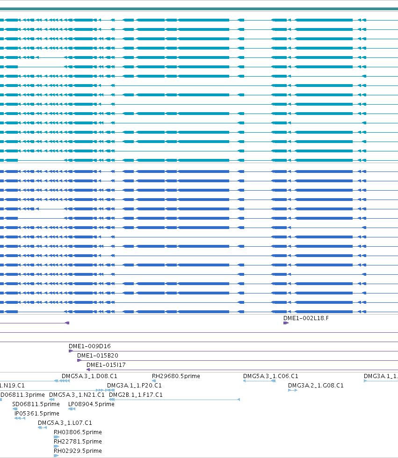Click the DMG5A3_1.N21.C1 label

click(x=77, y=394)
